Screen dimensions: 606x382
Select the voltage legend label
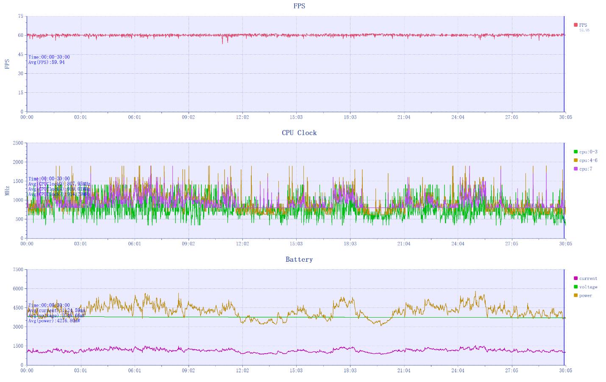click(x=588, y=287)
